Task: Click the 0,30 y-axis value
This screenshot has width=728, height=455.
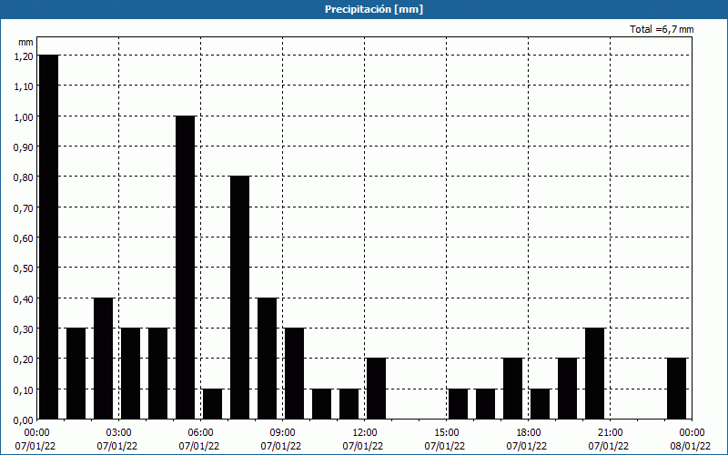Action: pos(24,329)
